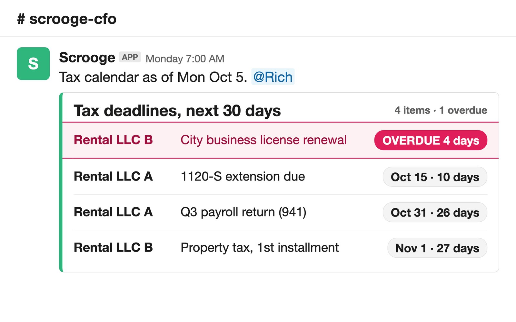Click the Tax deadlines, next 30 days heading
The height and width of the screenshot is (322, 516).
point(177,111)
